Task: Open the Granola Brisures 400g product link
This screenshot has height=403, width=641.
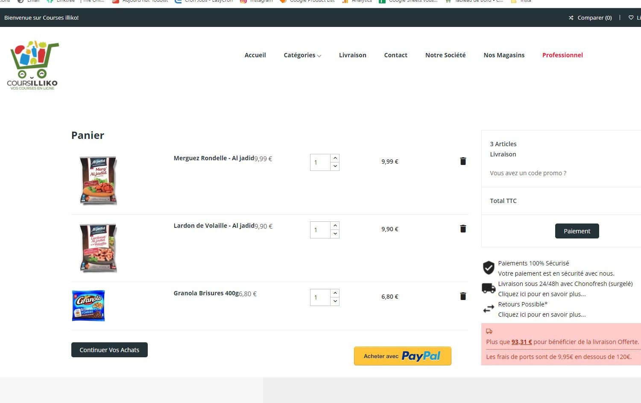Action: click(206, 293)
